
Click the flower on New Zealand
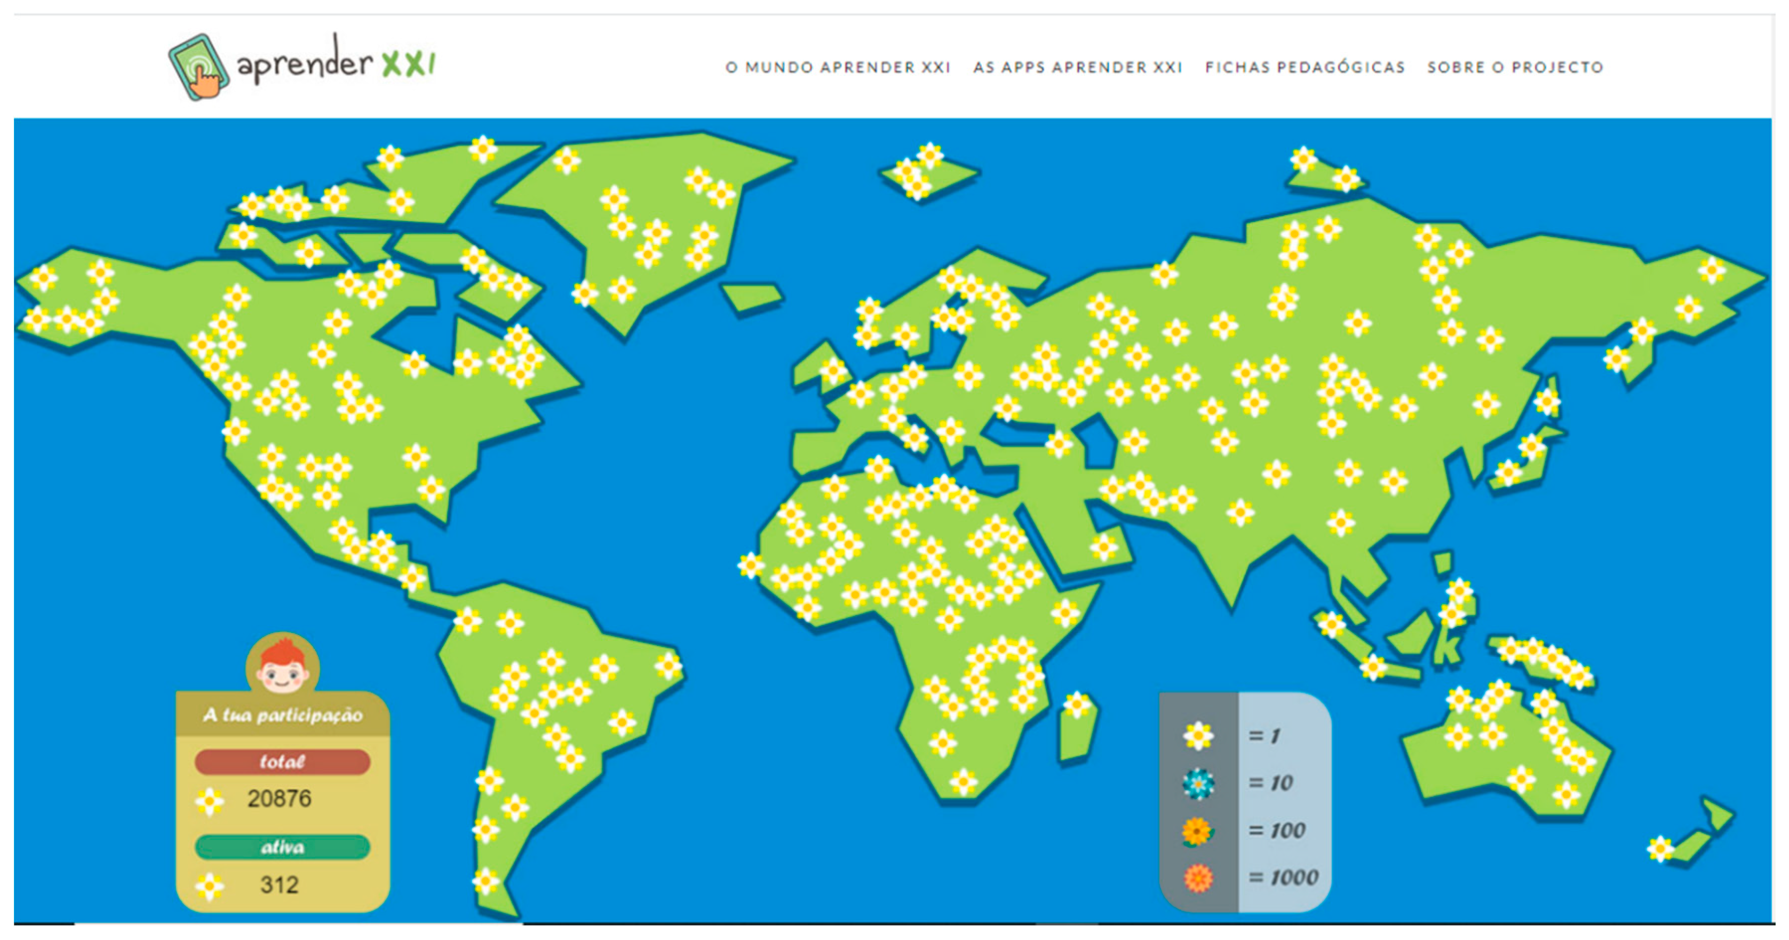(x=1660, y=848)
